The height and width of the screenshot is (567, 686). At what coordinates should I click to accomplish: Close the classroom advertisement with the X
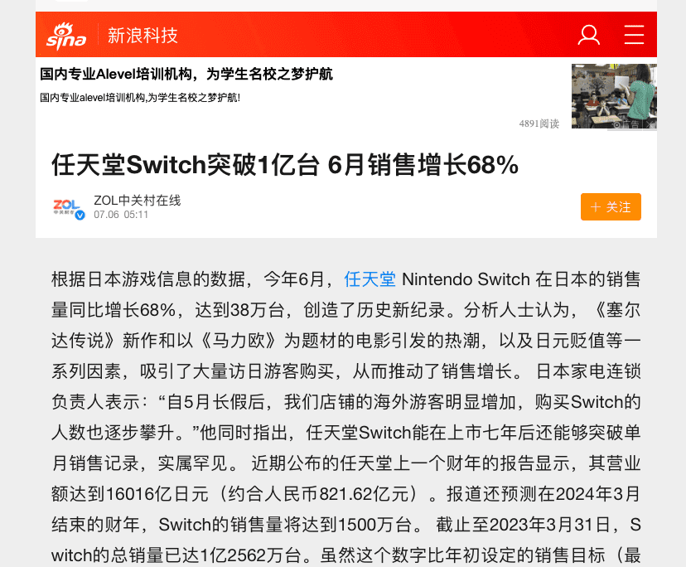tap(651, 125)
